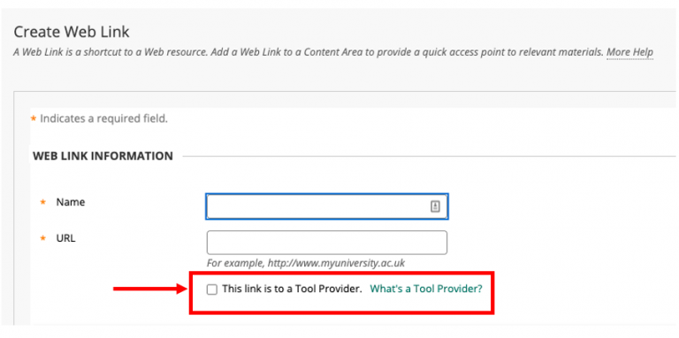Click the red arrow pointing at checkbox
The width and height of the screenshot is (679, 338).
(x=149, y=289)
